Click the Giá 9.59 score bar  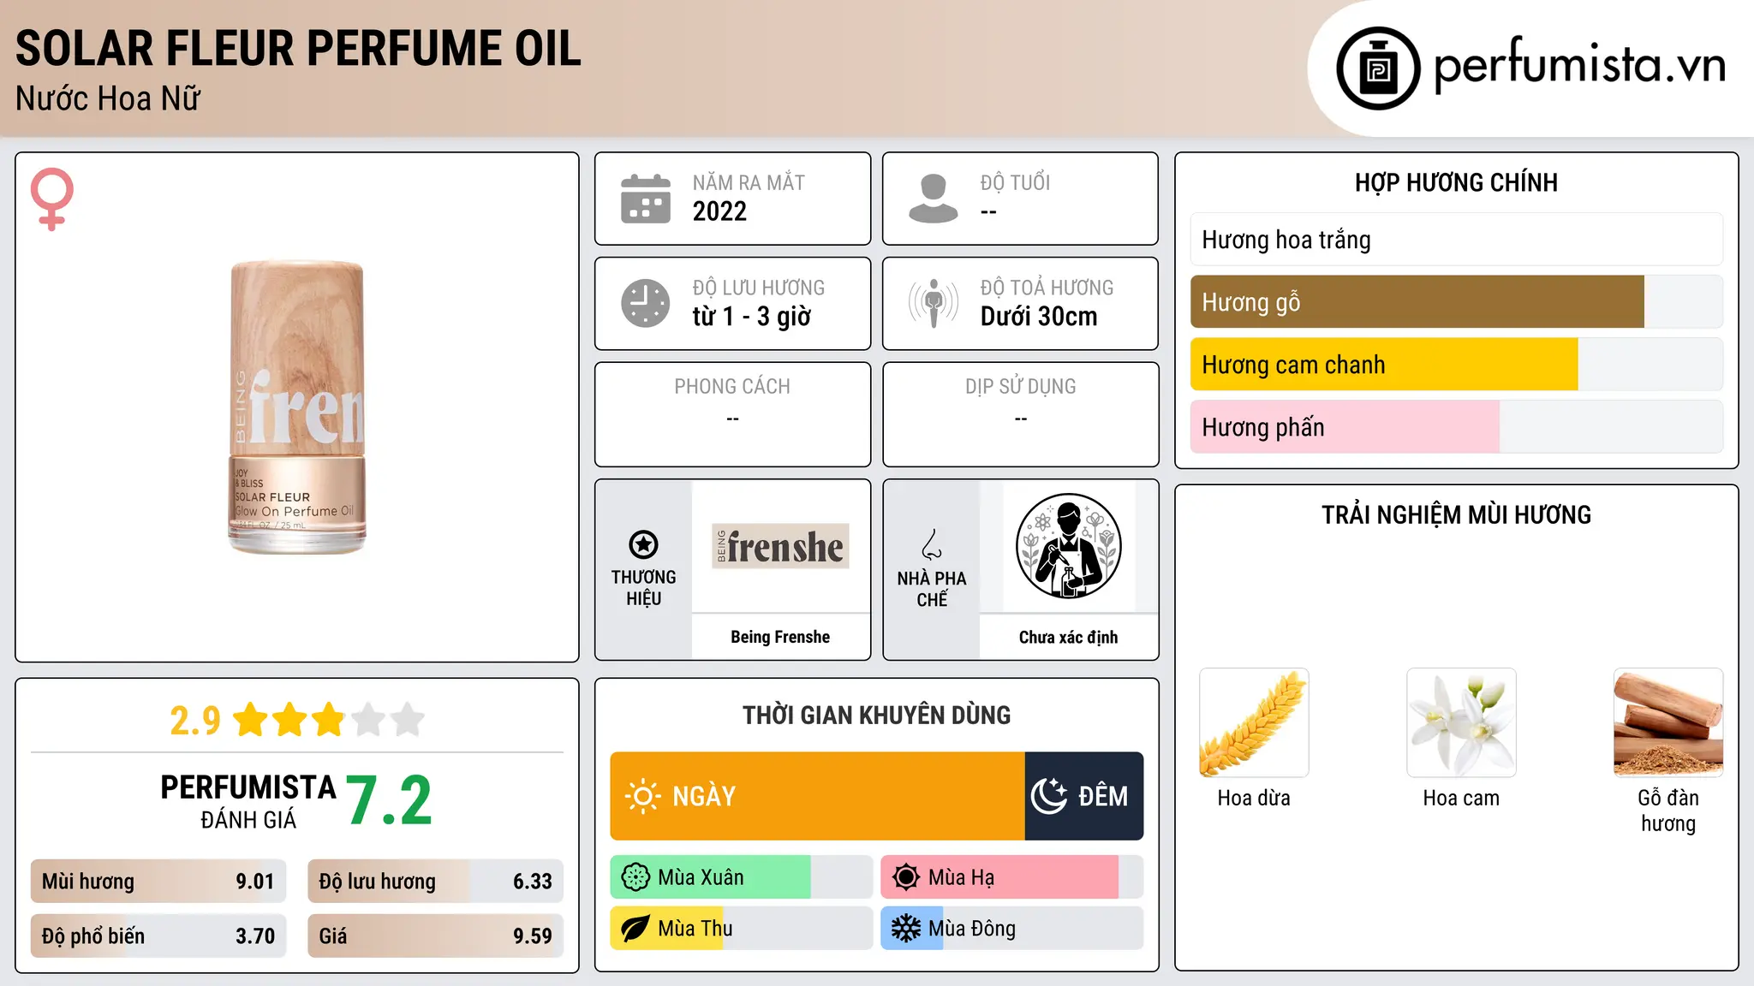tap(435, 936)
